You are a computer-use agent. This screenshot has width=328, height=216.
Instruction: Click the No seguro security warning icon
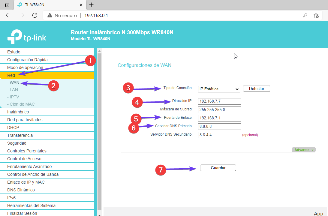pyautogui.click(x=49, y=15)
